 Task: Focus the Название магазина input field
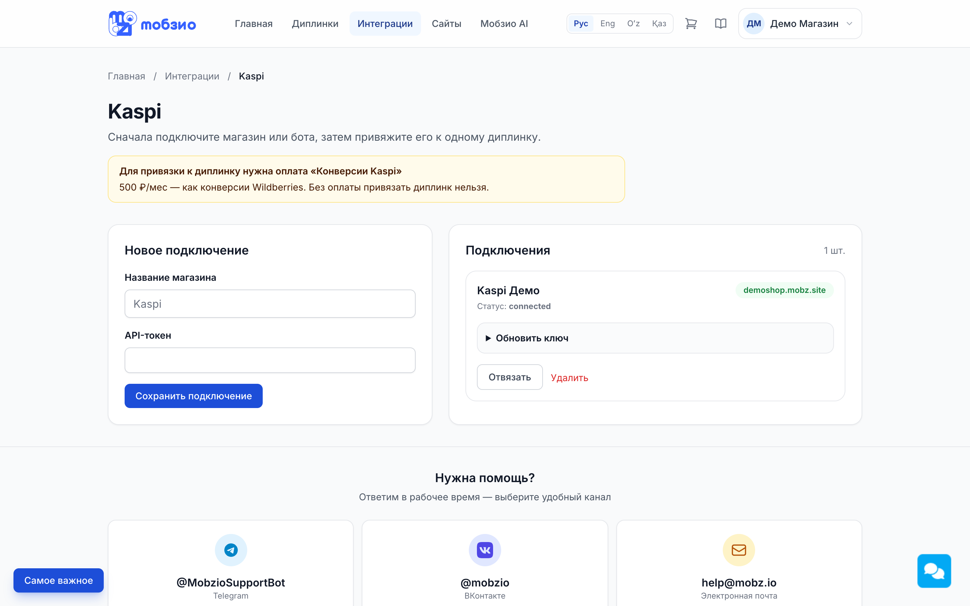(x=270, y=304)
